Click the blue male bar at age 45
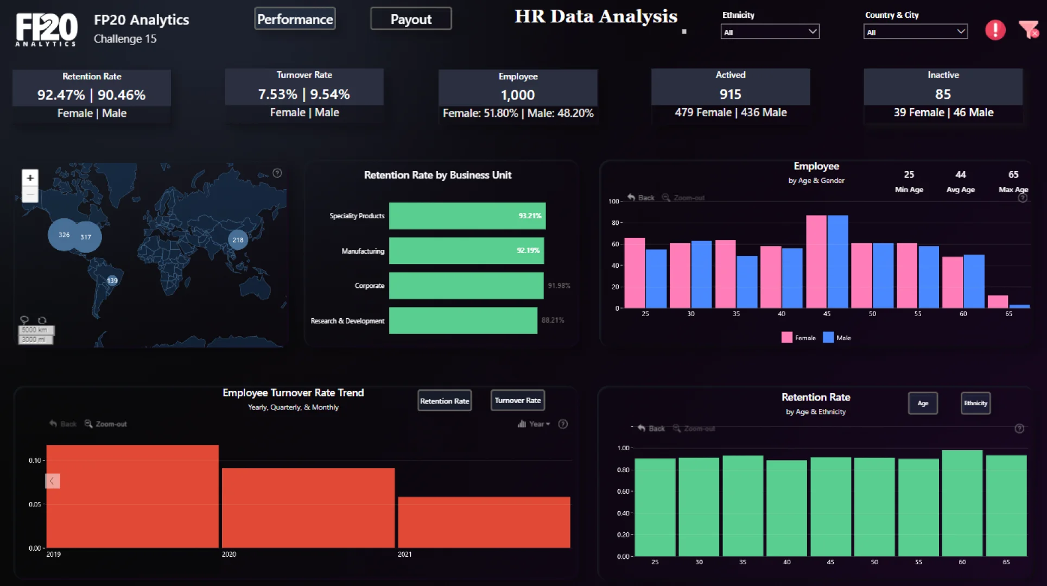The height and width of the screenshot is (586, 1047). click(x=837, y=262)
